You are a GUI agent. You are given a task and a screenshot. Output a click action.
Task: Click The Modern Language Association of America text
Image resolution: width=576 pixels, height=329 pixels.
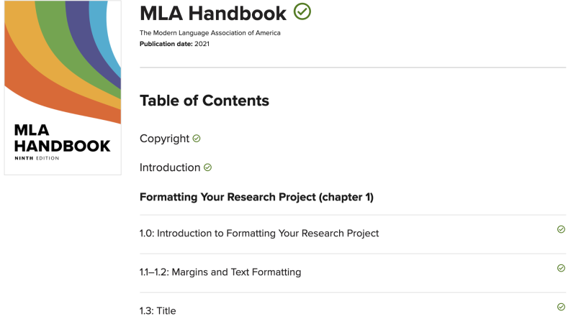point(210,33)
